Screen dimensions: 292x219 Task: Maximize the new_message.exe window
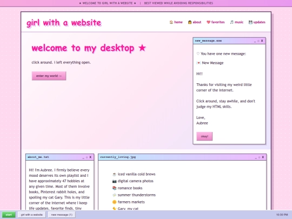tap(258, 41)
